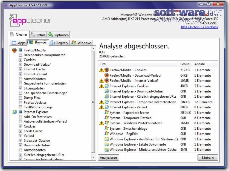The height and width of the screenshot is (171, 229).
Task: Uncheck Download-Verlauf under Firefox
Action: [20, 65]
